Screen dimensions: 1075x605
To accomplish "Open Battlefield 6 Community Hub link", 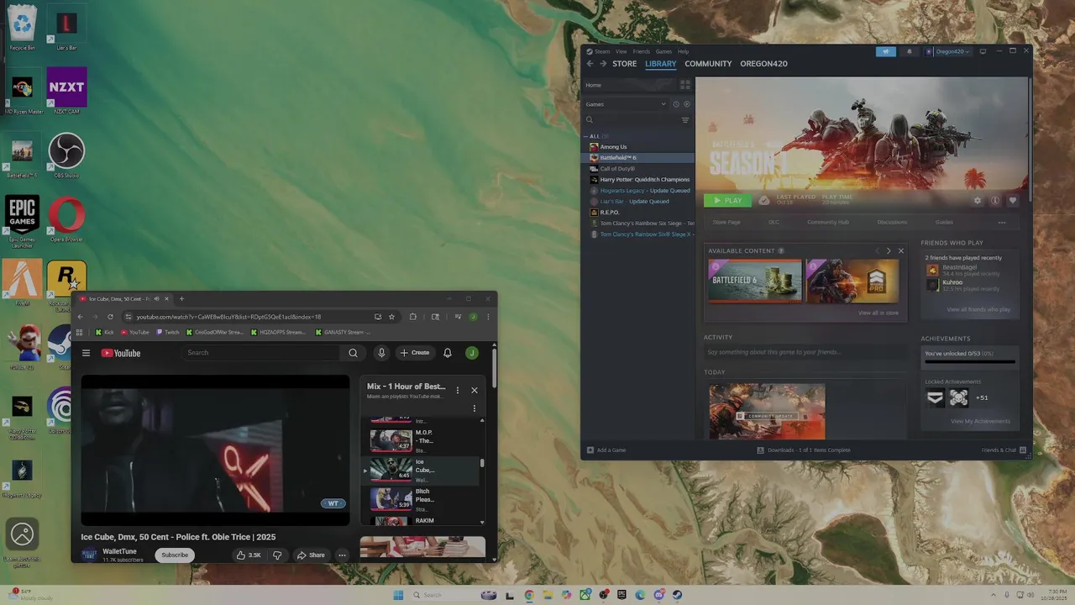I will click(828, 222).
